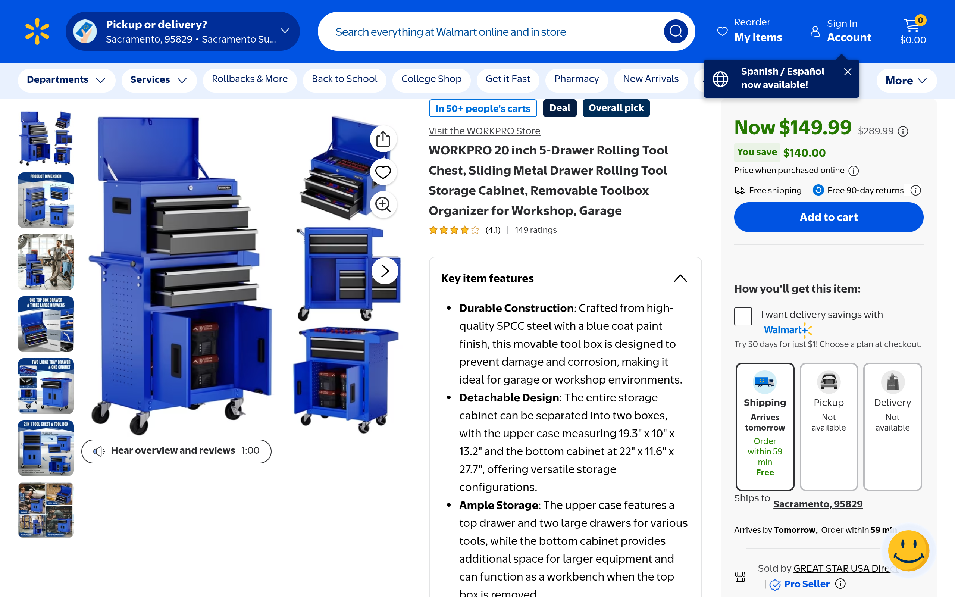This screenshot has height=597, width=955.
Task: Click the Free 90-day returns circular icon
Action: 818,190
